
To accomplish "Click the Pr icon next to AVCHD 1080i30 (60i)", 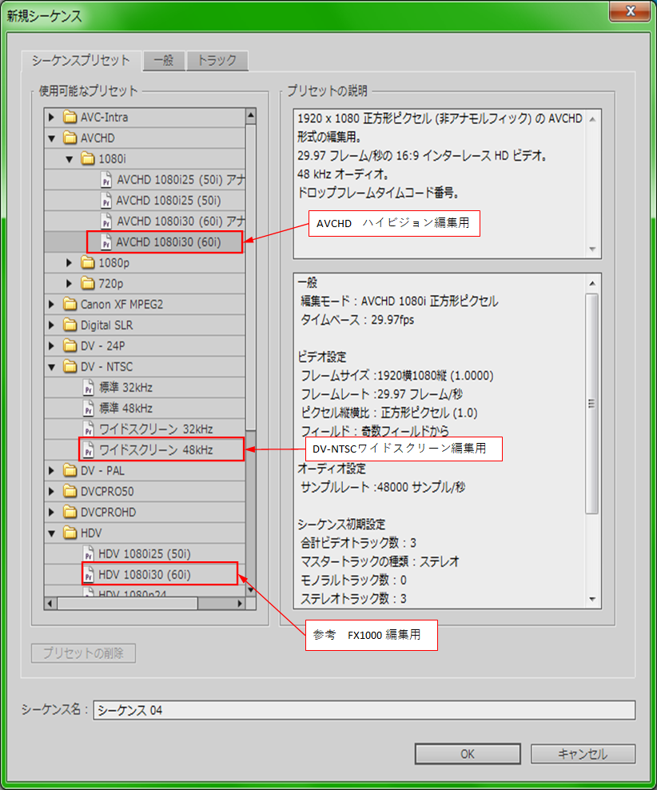I will point(106,241).
